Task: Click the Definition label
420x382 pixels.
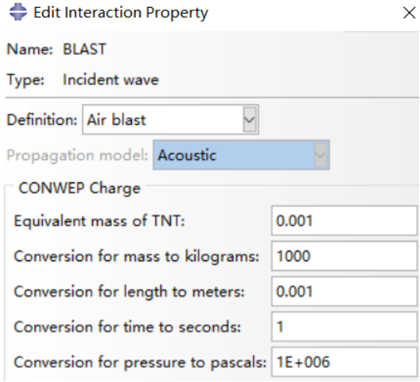Action: coord(42,119)
